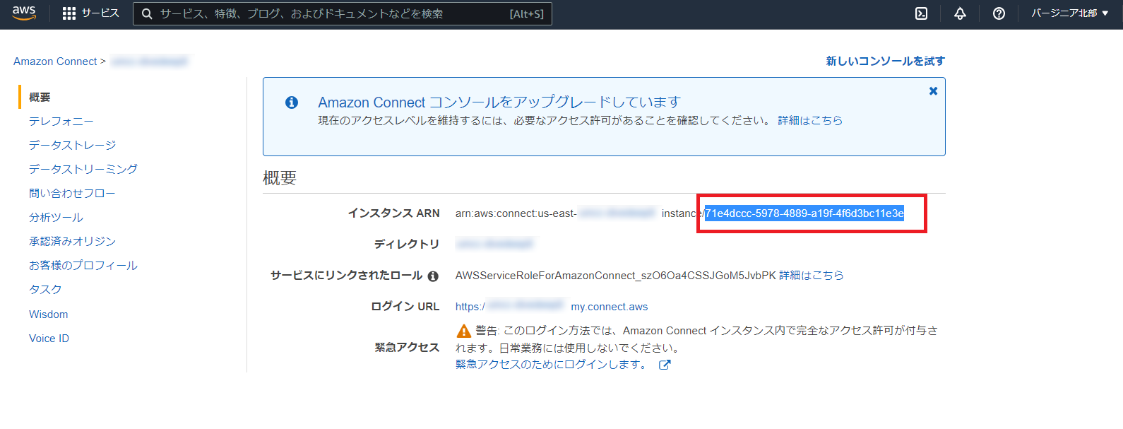Open 承認済みオリジン in the sidebar

pyautogui.click(x=72, y=241)
